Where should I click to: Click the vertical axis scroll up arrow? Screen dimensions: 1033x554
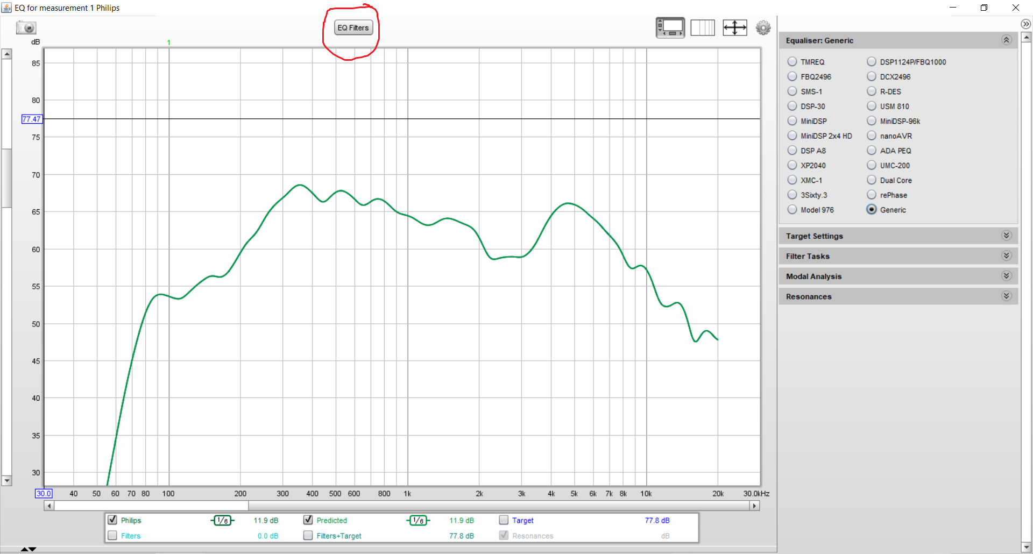6,54
